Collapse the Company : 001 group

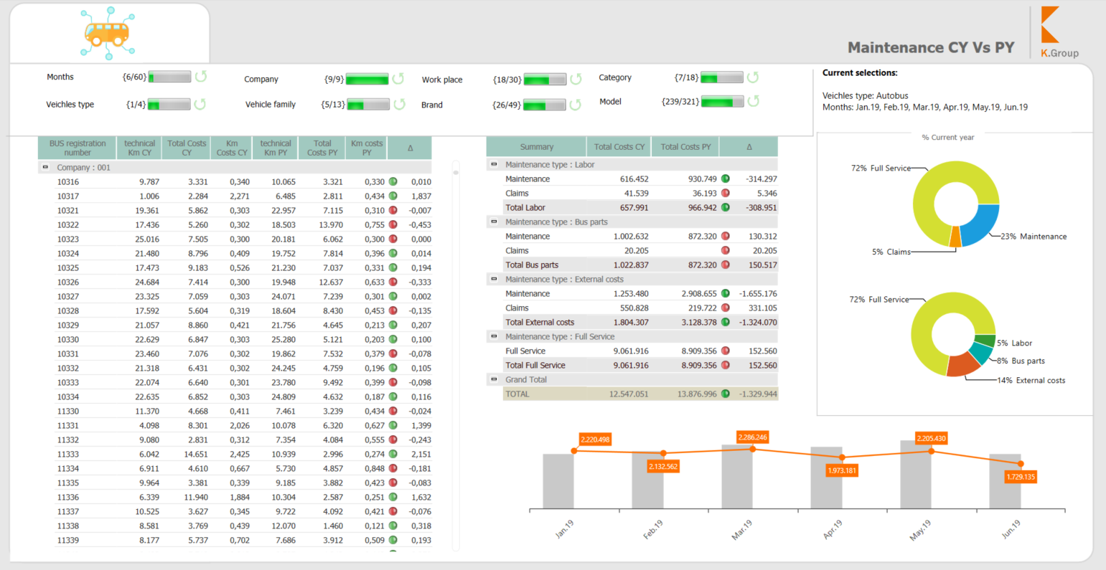tap(45, 167)
